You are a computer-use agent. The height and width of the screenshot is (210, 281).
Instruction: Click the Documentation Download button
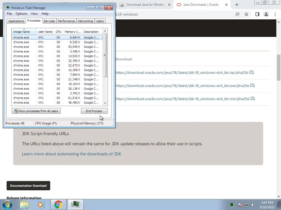tap(28, 186)
